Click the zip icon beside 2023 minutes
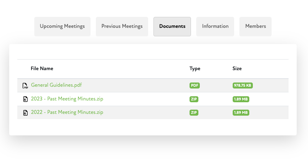This screenshot has height=159, width=308. tap(25, 99)
